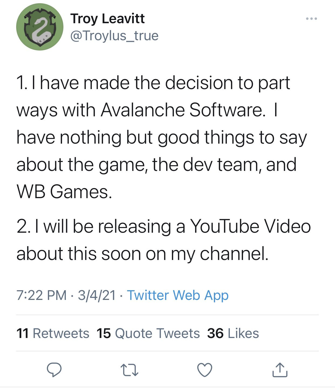Tap the YouTube Video announcement paragraph
Screen dimensions: 335x389
coord(163,240)
